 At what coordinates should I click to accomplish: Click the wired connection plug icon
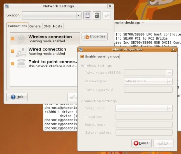click(21, 51)
